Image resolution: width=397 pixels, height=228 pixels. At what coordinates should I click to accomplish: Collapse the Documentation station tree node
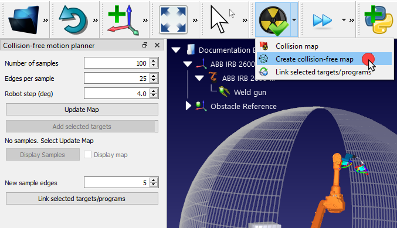tap(176, 50)
